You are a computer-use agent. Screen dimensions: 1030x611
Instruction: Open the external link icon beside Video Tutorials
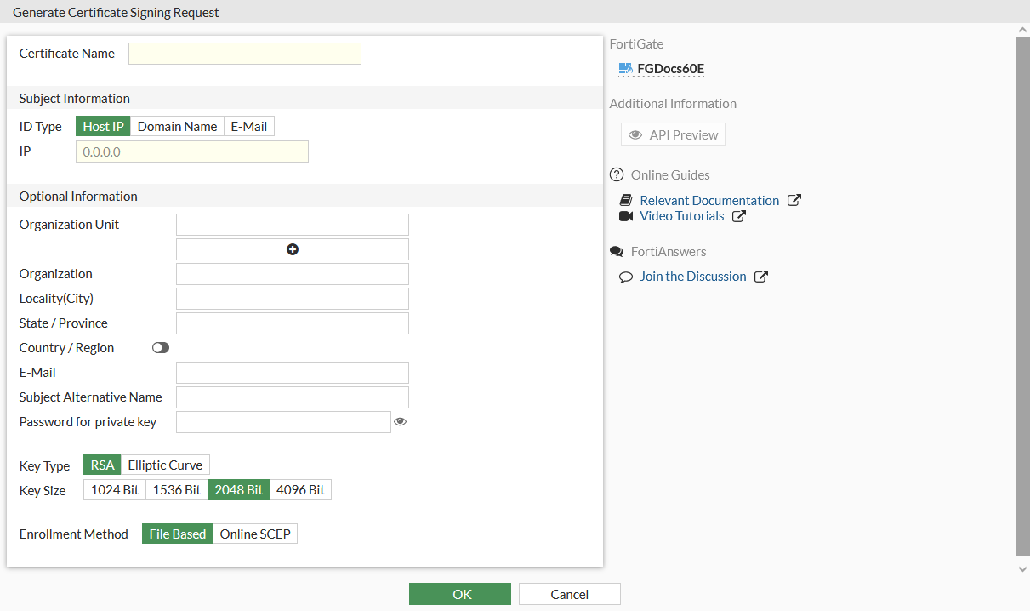pyautogui.click(x=739, y=216)
